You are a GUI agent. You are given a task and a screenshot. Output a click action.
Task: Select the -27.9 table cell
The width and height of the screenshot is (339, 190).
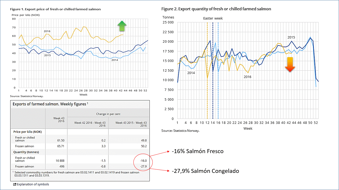point(143,167)
